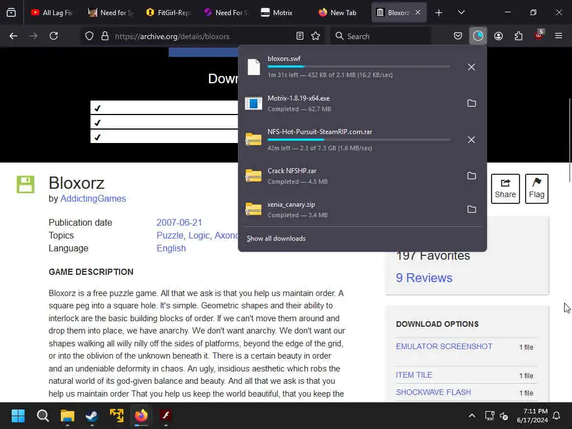This screenshot has width=572, height=429.
Task: Open the English language link
Action: [171, 248]
